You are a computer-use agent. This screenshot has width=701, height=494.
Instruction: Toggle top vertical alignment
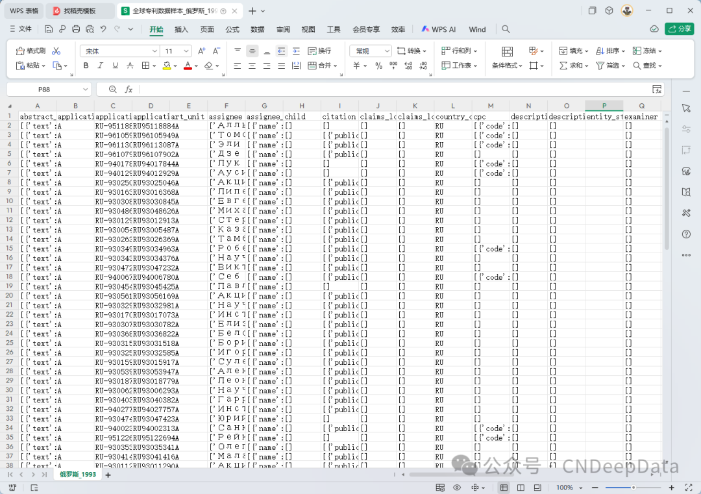(x=238, y=51)
